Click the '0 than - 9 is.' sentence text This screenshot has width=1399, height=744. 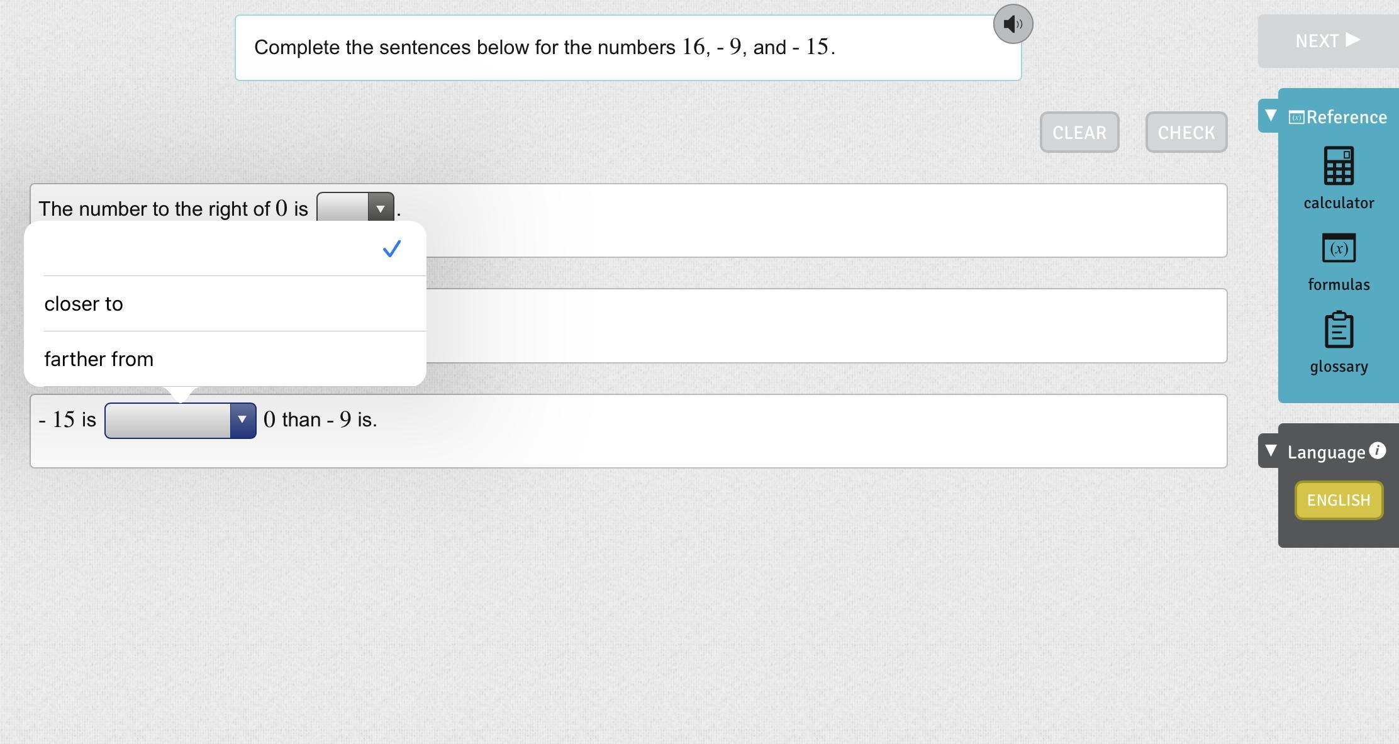[320, 419]
